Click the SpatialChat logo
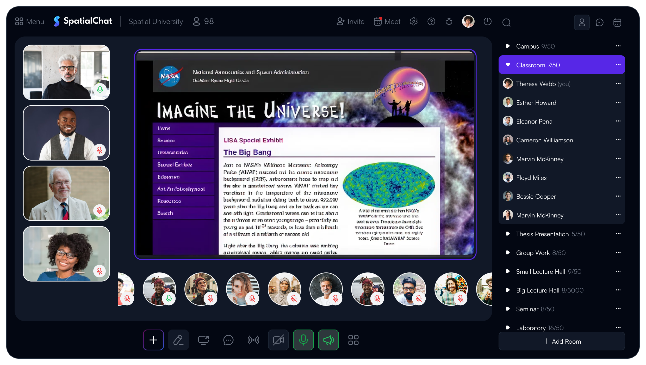This screenshot has width=646, height=365. pos(83,21)
